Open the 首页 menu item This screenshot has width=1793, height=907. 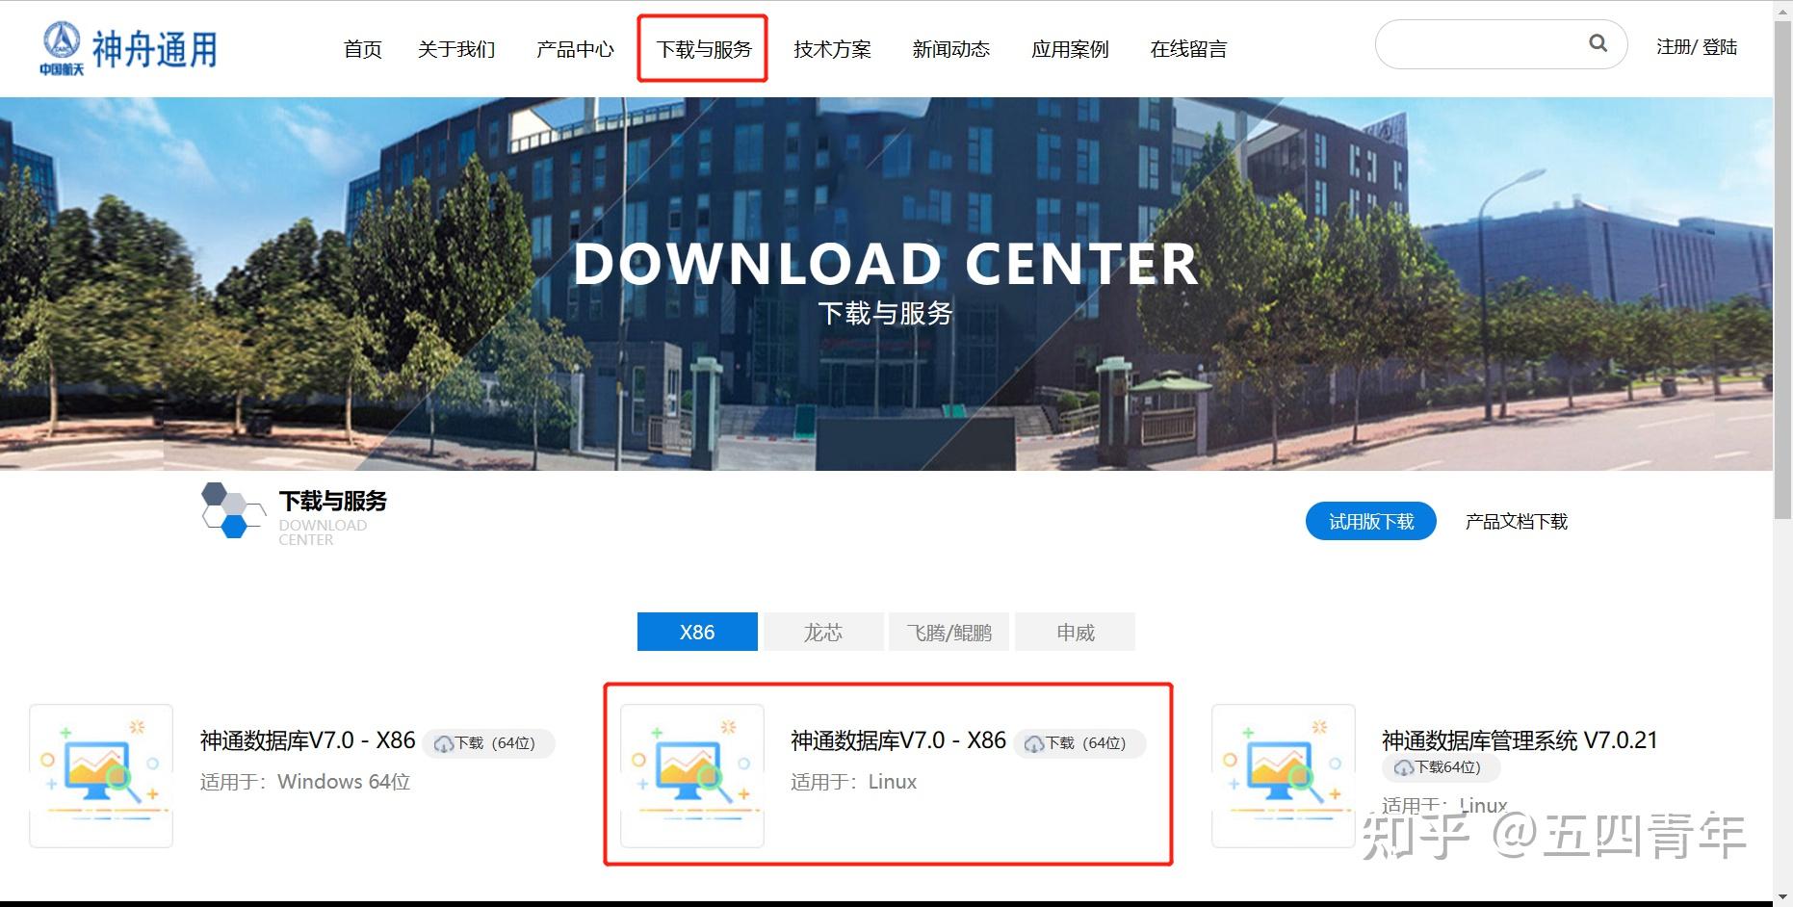click(x=362, y=49)
